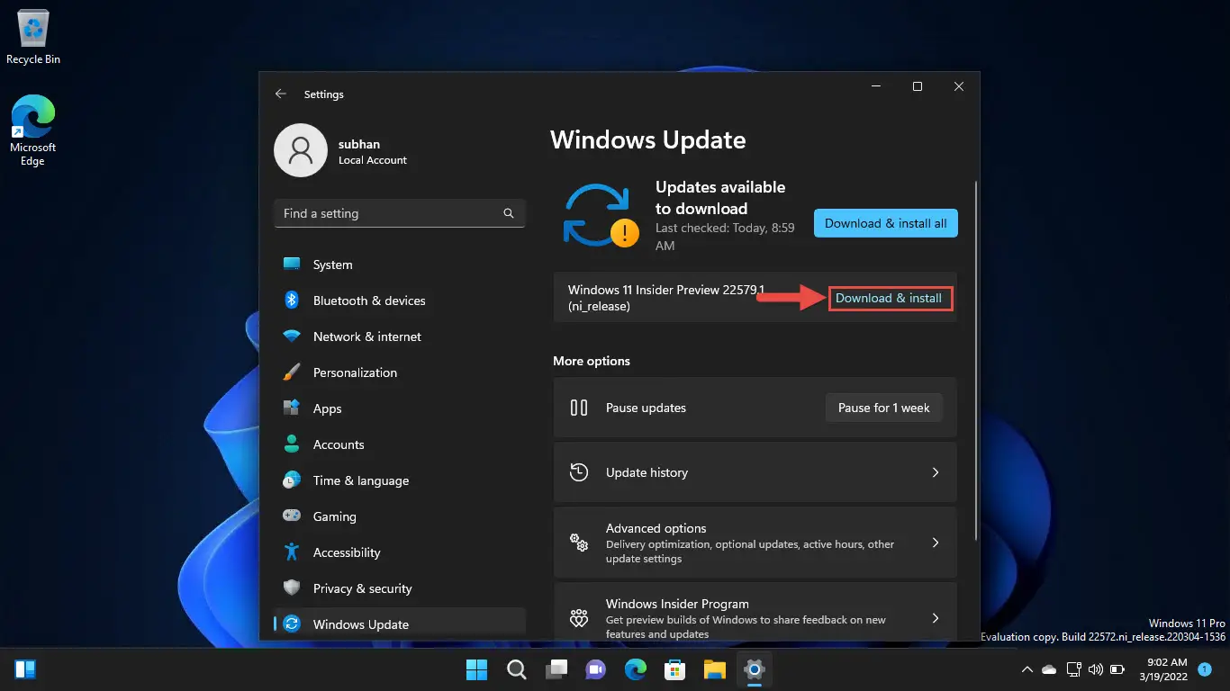Screen dimensions: 1230x691
Task: Click the Windows Update sidebar icon
Action: [x=292, y=624]
